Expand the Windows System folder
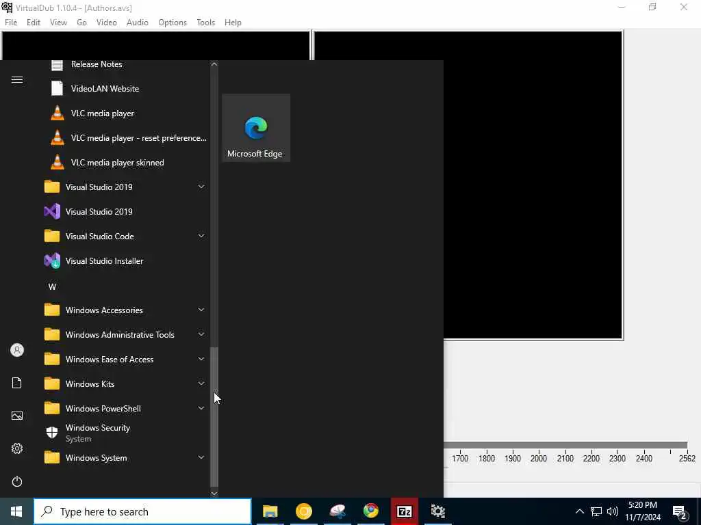Viewport: 701px width, 525px height. coord(123,457)
